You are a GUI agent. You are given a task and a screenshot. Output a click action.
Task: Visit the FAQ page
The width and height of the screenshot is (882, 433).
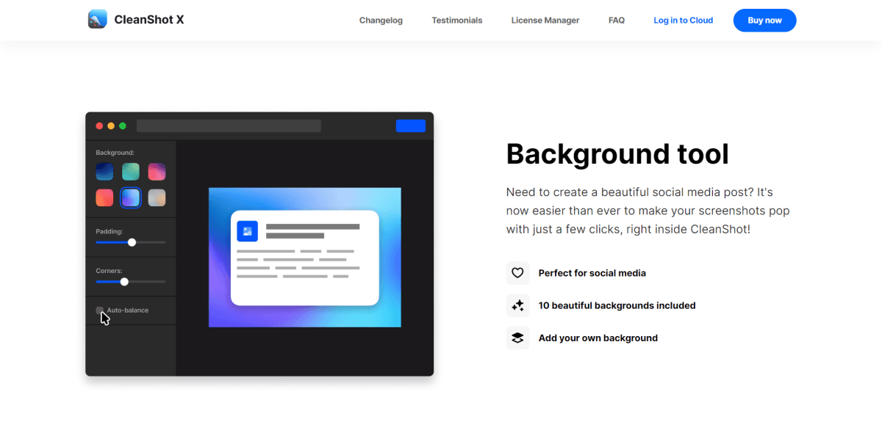coord(617,21)
